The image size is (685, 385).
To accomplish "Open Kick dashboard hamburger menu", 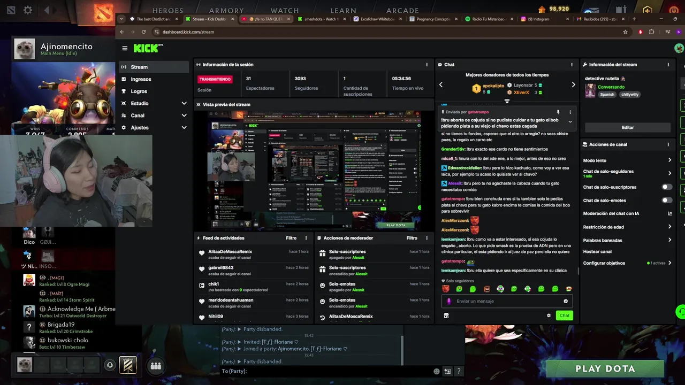I will [x=125, y=48].
